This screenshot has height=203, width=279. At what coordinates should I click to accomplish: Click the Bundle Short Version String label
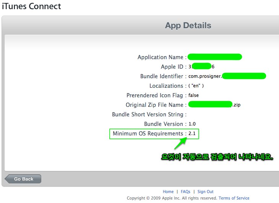pos(148,114)
